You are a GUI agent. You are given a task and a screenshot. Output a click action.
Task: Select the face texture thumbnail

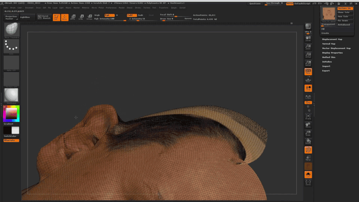(328, 14)
